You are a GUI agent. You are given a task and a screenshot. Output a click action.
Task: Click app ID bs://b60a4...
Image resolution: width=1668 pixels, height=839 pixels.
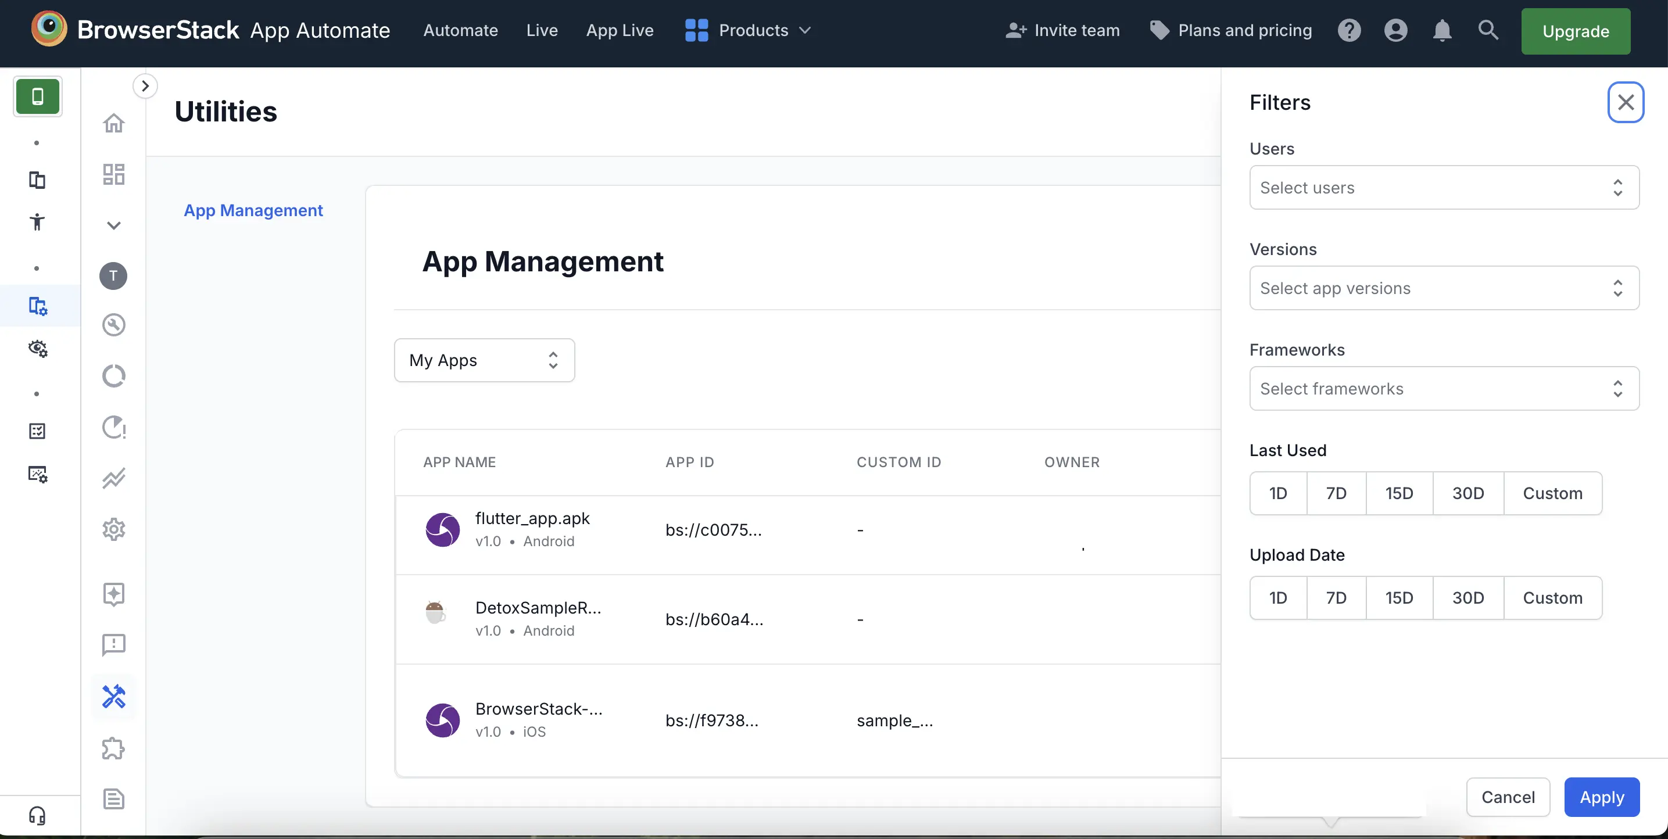click(714, 619)
